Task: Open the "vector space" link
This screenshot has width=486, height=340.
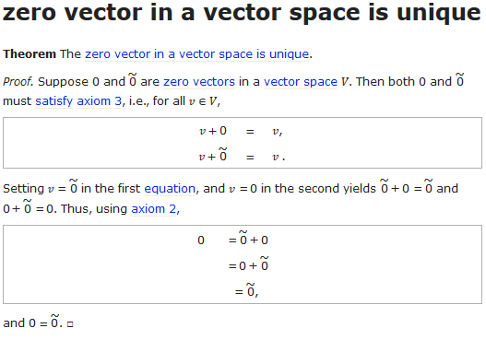Action: coord(301,82)
